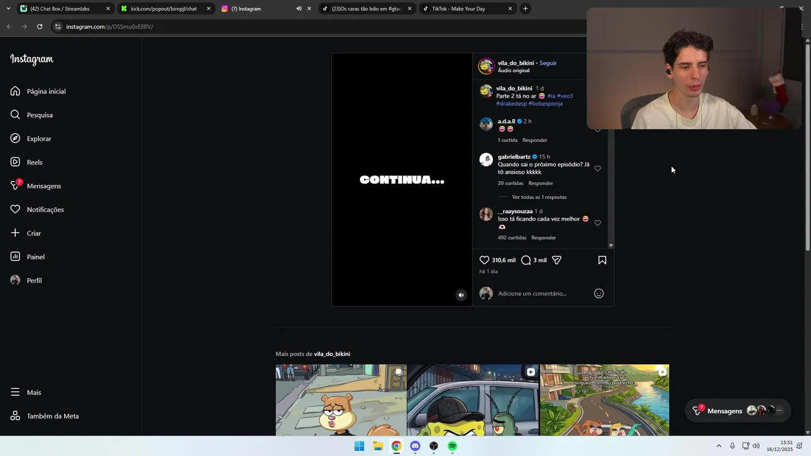Play the CONTINUA video area
This screenshot has width=811, height=456.
point(402,179)
